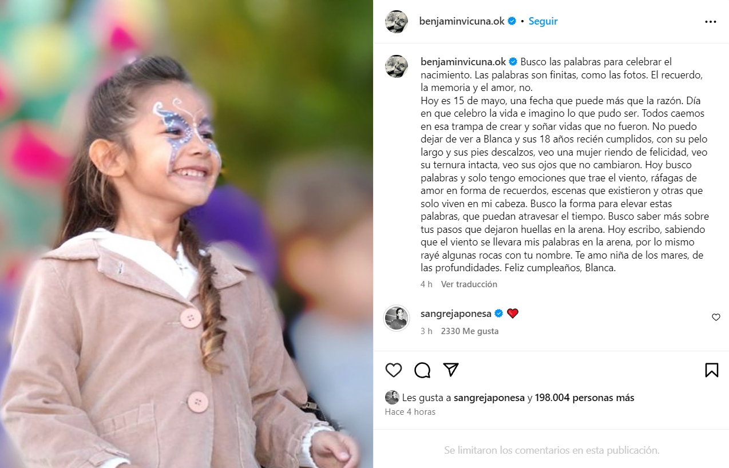Open the comment bubble icon
This screenshot has height=468, width=729.
coord(422,370)
